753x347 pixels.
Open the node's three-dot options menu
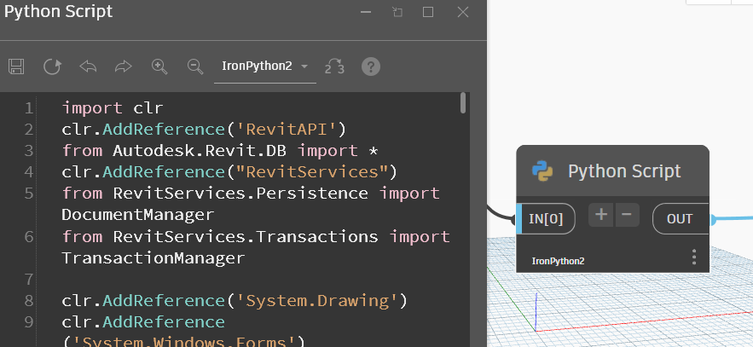point(694,257)
